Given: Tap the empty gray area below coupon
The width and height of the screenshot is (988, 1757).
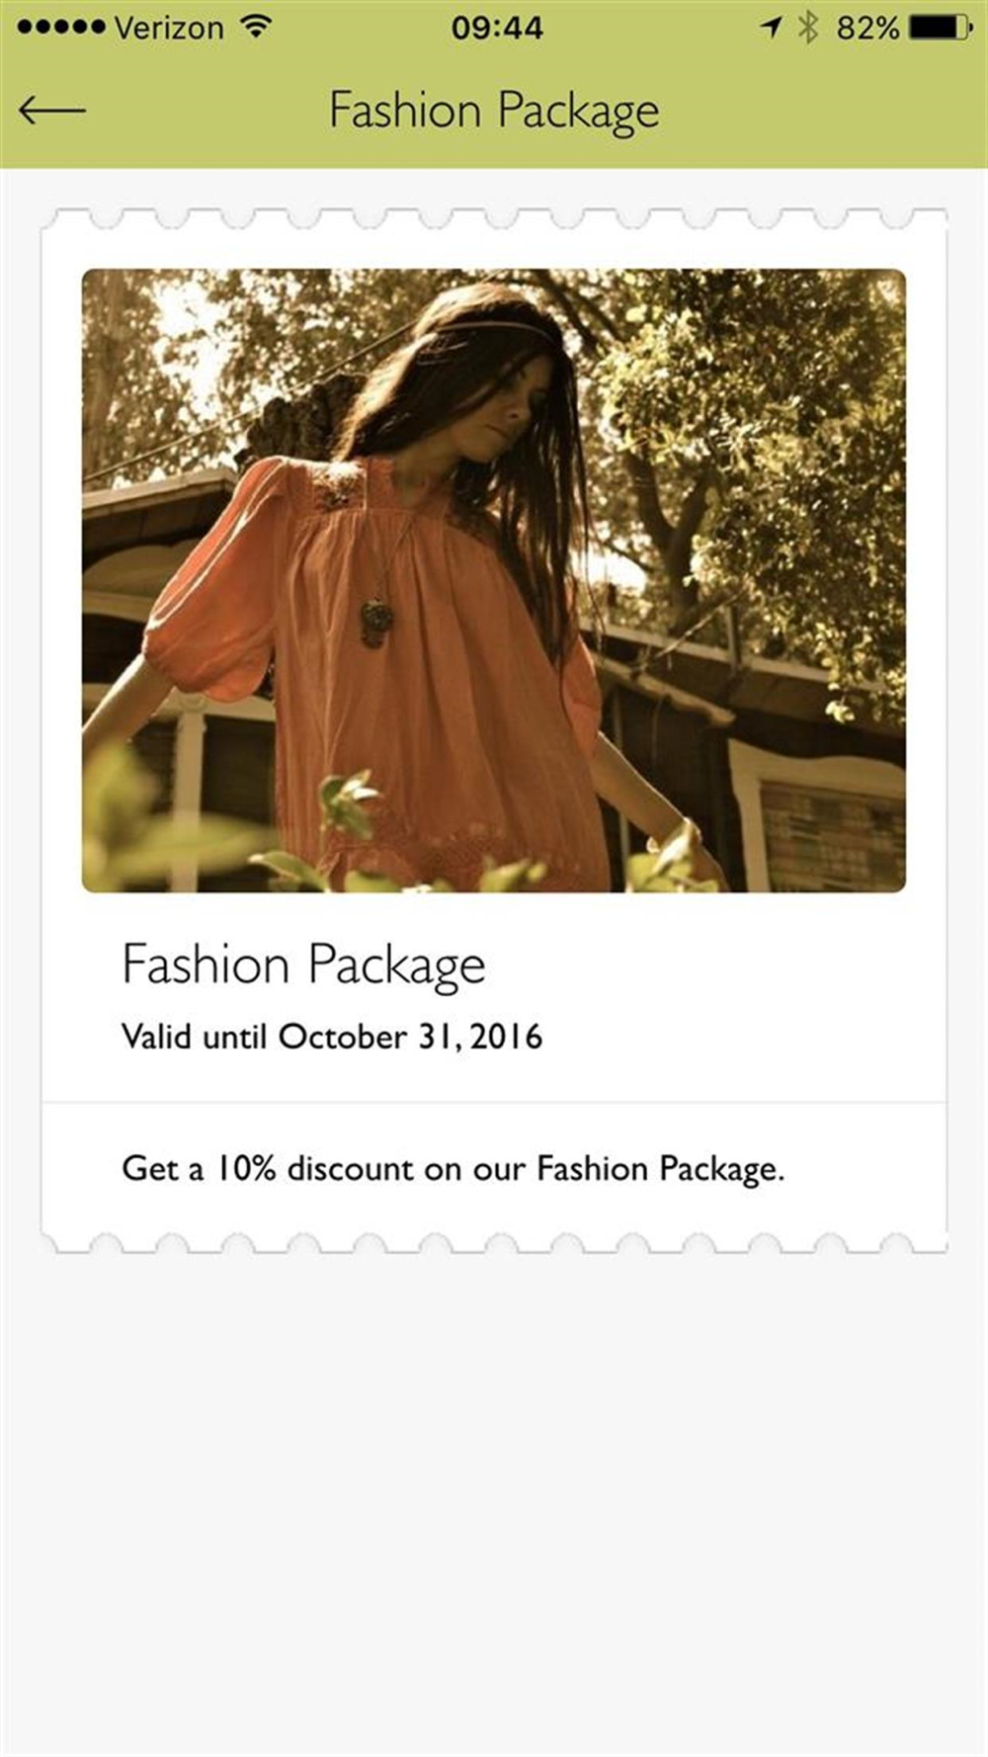Looking at the screenshot, I should click(x=494, y=1502).
